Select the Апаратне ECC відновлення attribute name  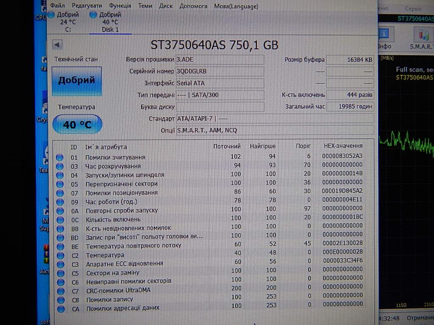125,264
